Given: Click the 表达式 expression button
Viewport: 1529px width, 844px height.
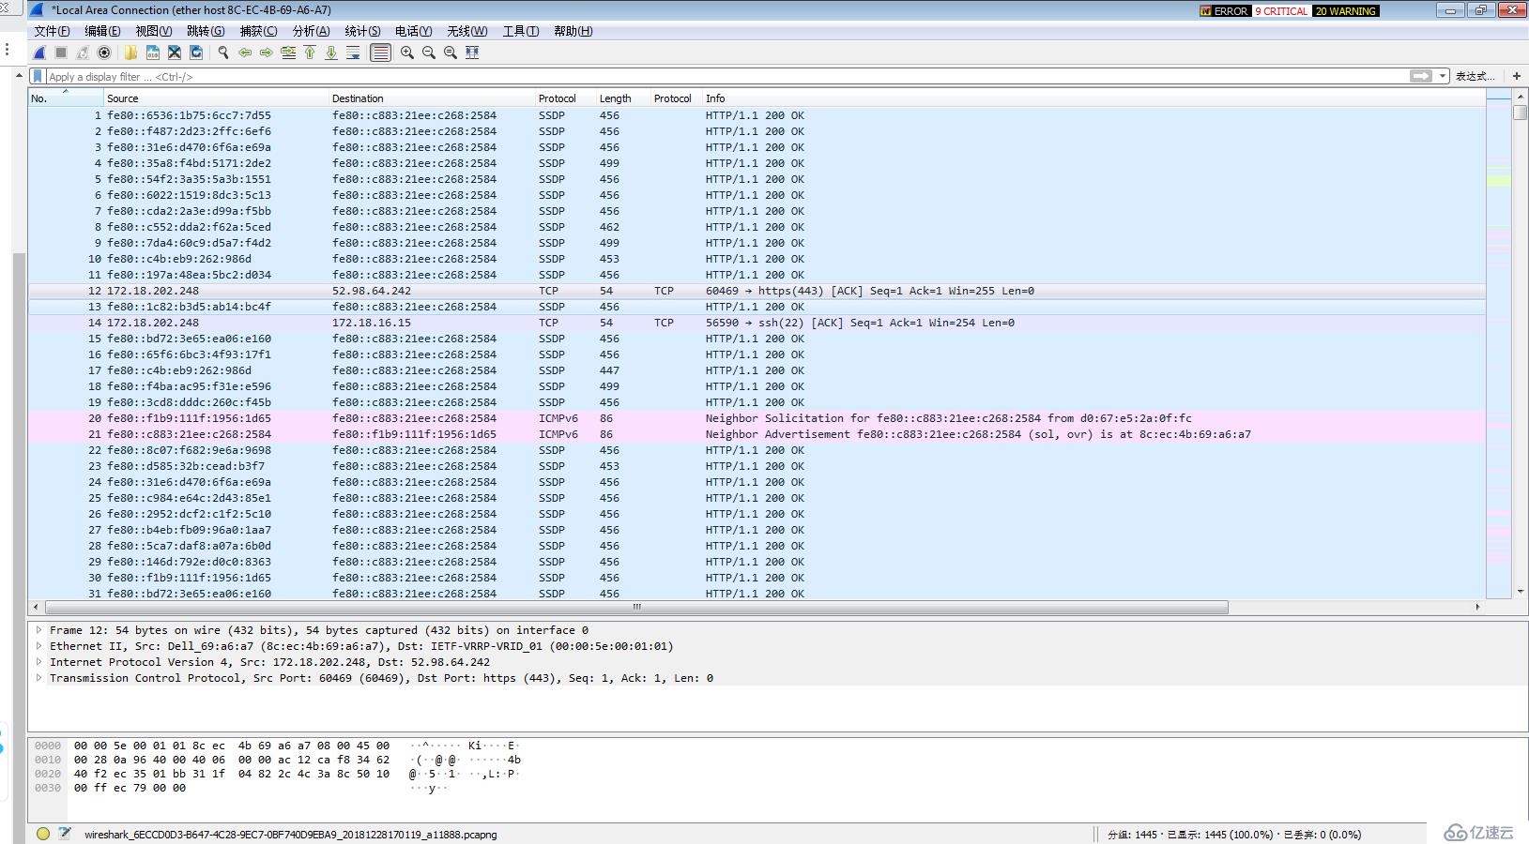Looking at the screenshot, I should pyautogui.click(x=1474, y=76).
